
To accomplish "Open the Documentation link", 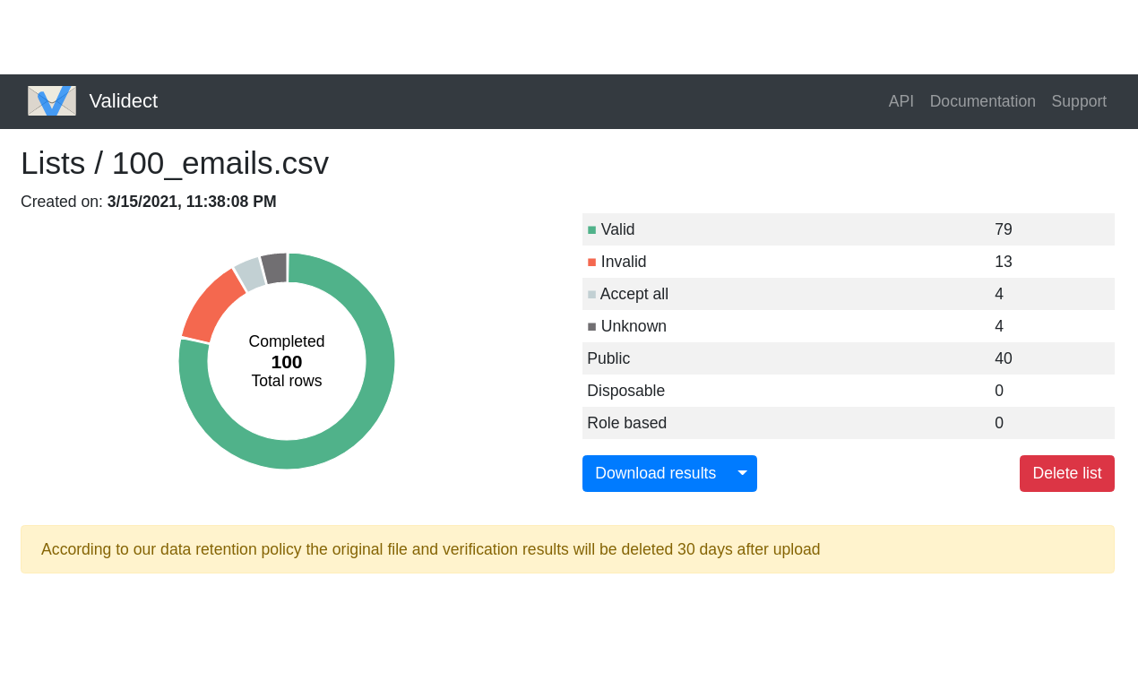I will point(982,101).
